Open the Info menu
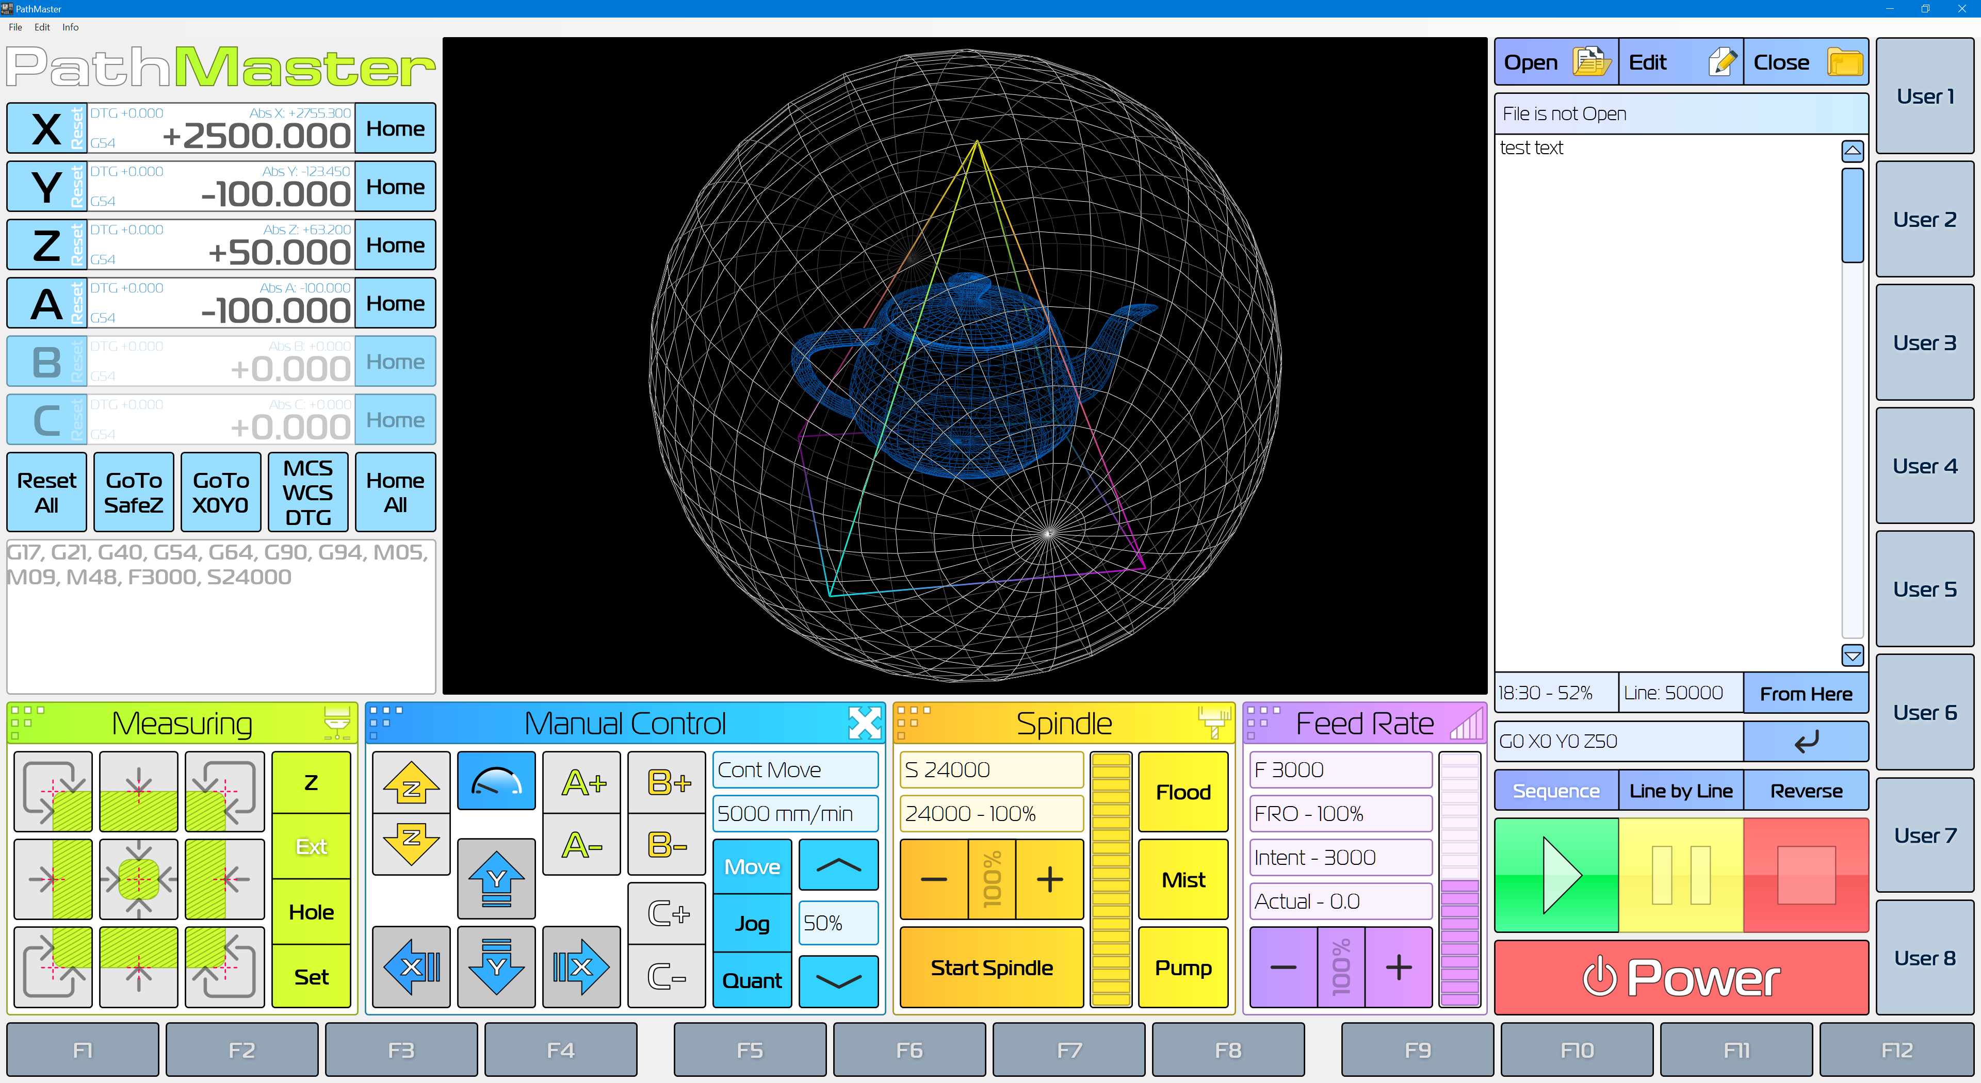The width and height of the screenshot is (1981, 1083). 70,27
